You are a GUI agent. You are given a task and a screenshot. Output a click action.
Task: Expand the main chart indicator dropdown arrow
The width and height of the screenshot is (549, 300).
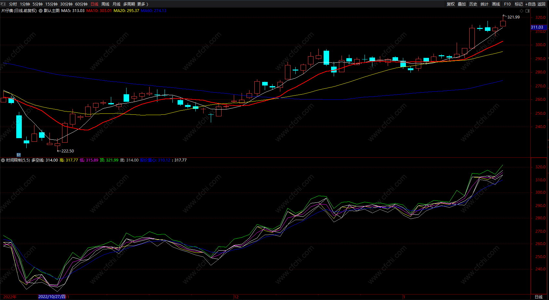tap(41, 11)
